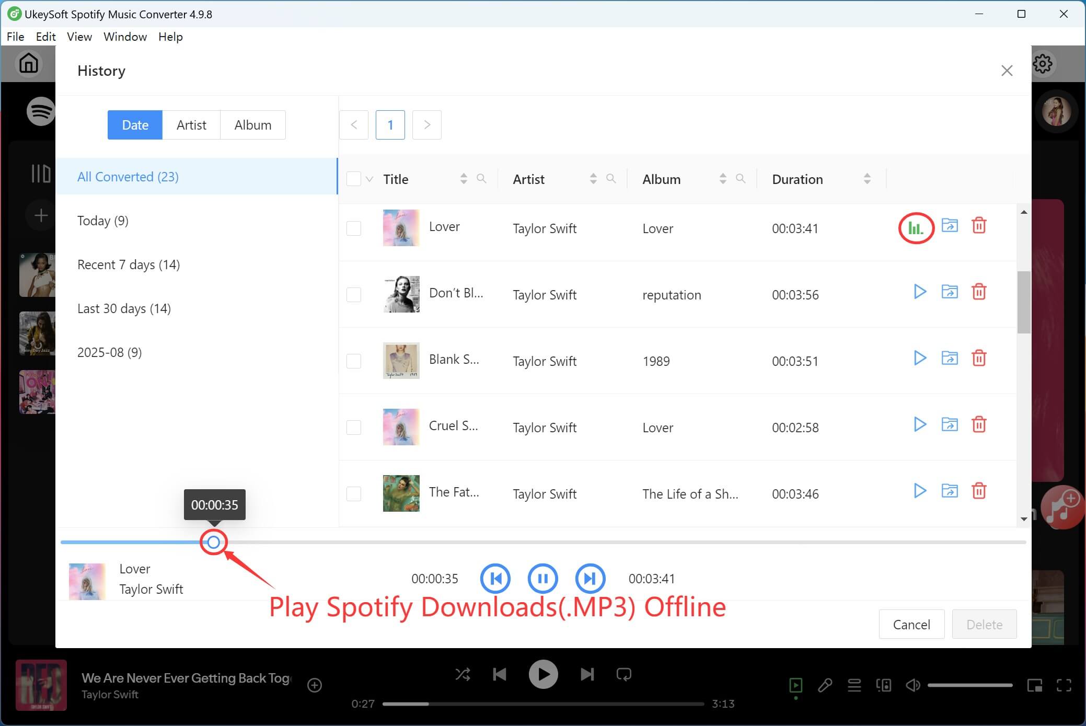
Task: Click the green playing indicator on Lover
Action: pyautogui.click(x=916, y=228)
